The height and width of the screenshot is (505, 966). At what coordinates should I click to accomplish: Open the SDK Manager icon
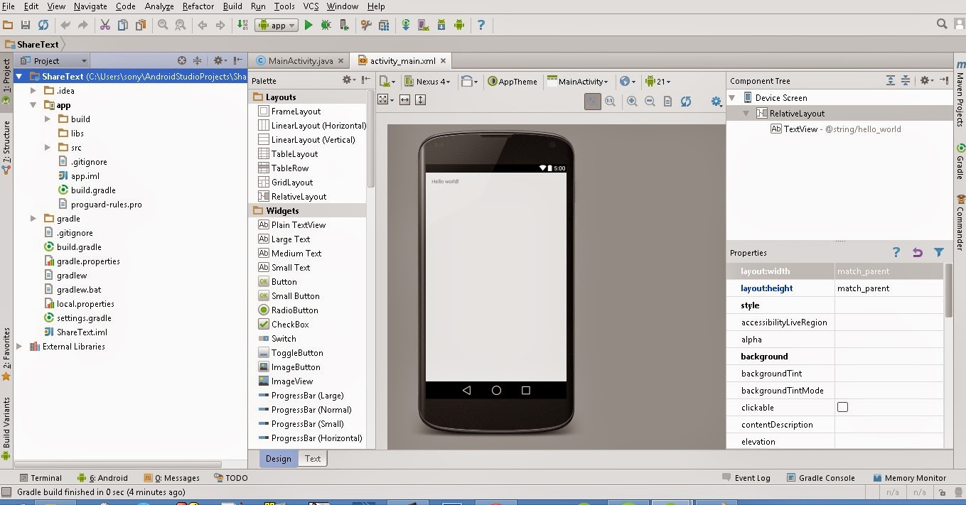[441, 25]
